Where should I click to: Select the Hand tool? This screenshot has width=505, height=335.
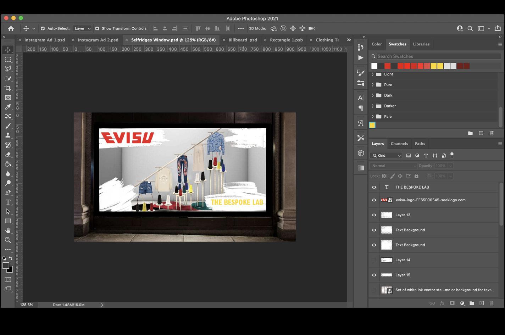(8, 230)
